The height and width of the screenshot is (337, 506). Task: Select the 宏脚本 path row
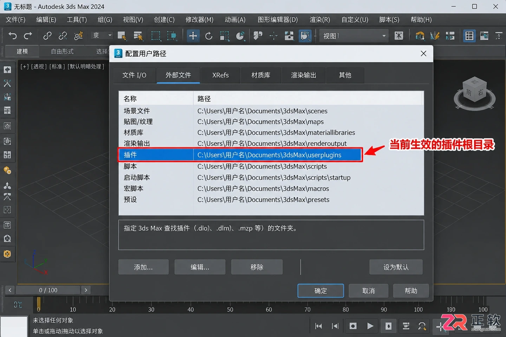click(x=271, y=189)
